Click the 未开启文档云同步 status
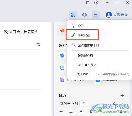 click(x=24, y=32)
